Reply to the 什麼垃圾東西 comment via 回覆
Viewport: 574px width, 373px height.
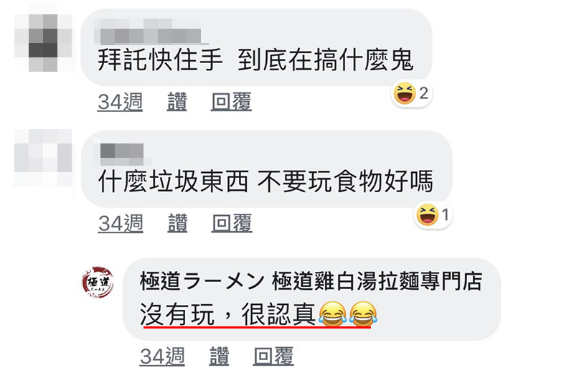pyautogui.click(x=232, y=223)
